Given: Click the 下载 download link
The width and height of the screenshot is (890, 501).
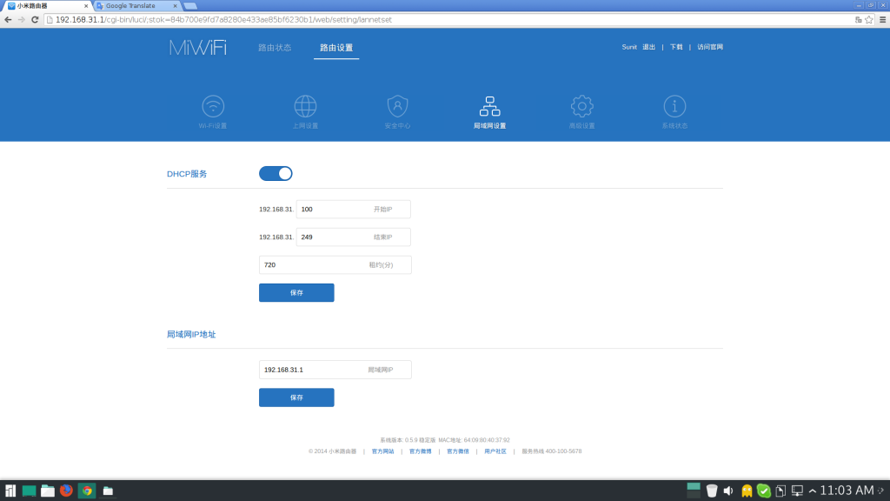Looking at the screenshot, I should click(x=675, y=47).
